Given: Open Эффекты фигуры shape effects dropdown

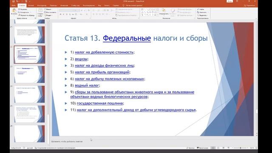Looking at the screenshot, I should click(x=185, y=15).
